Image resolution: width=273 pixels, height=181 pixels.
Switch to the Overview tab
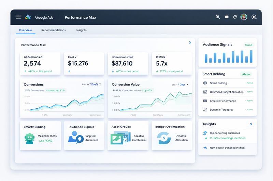coord(25,30)
